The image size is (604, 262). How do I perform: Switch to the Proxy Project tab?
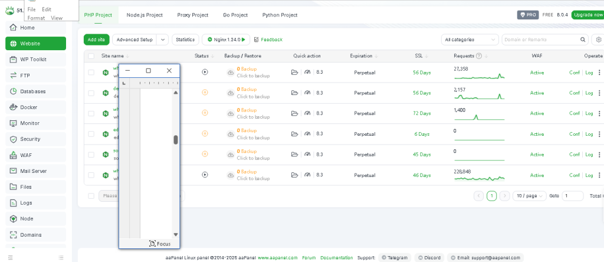193,15
